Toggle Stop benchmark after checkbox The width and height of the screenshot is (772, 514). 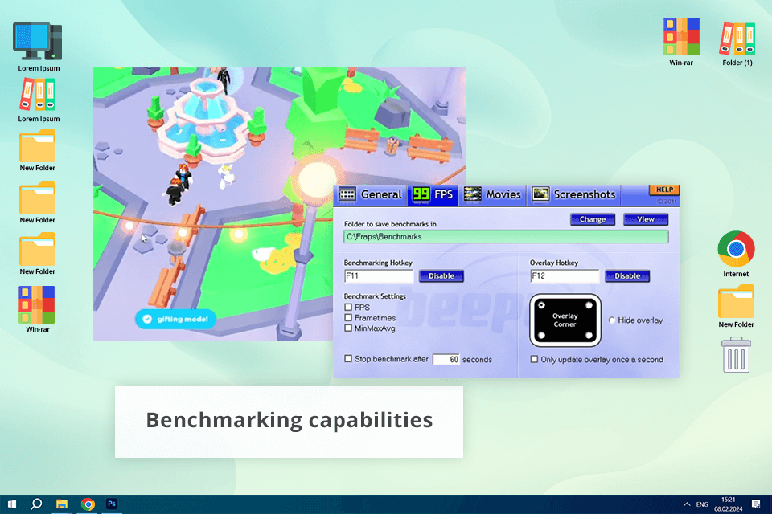(x=348, y=358)
